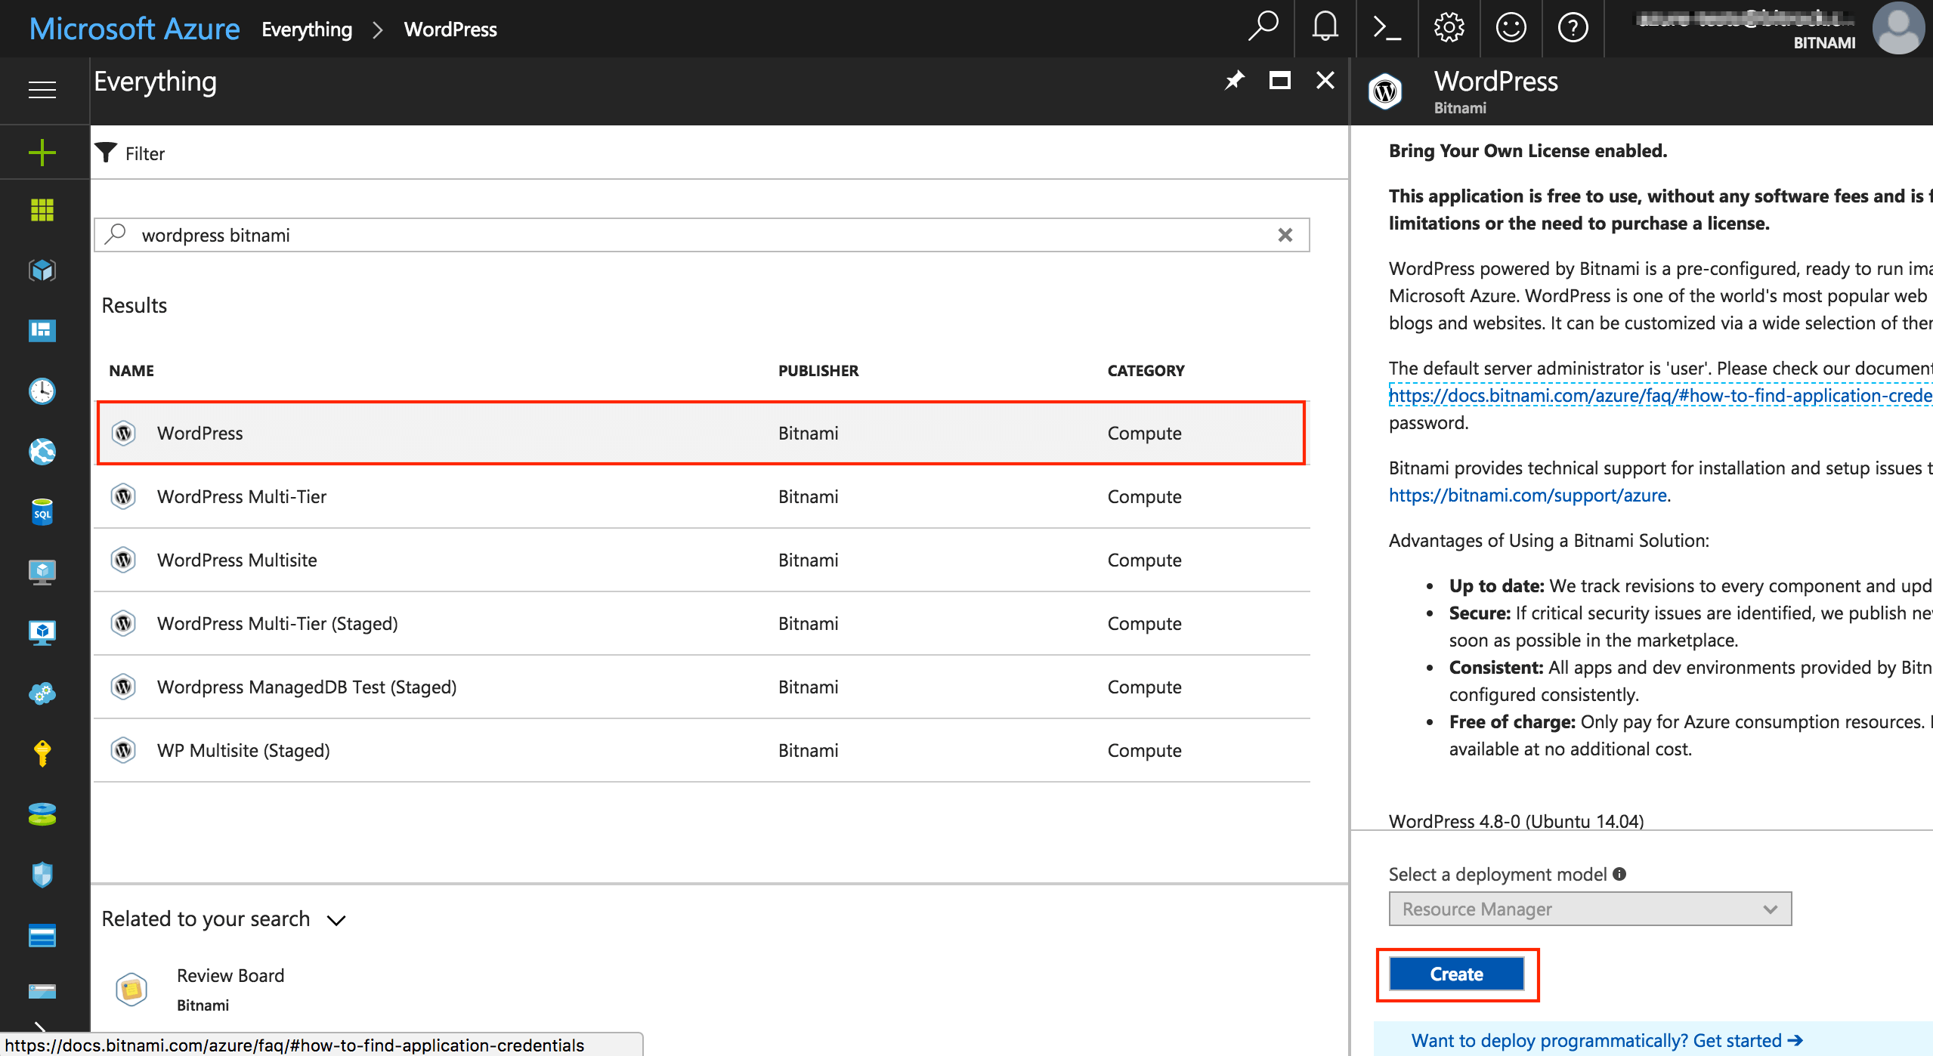Open Resource groups cube icon in sidebar

(42, 270)
